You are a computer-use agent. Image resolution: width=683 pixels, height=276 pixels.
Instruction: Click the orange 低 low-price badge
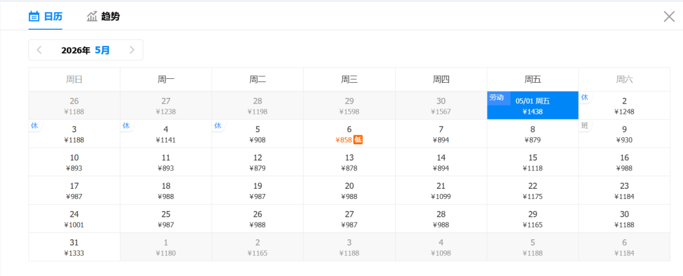point(358,140)
